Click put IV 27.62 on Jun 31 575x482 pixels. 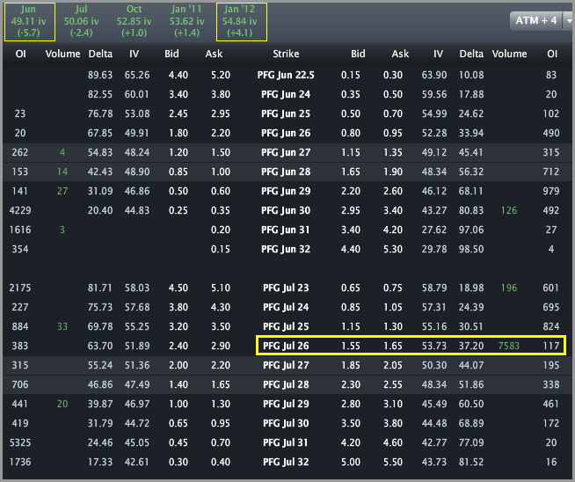coord(434,230)
